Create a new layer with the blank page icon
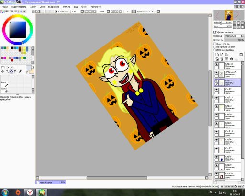The height and width of the screenshot is (196, 245). point(217,55)
